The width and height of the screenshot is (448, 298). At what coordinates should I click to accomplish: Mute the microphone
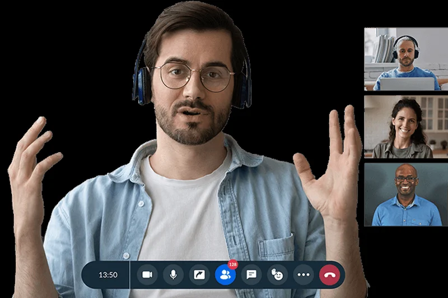tap(173, 275)
